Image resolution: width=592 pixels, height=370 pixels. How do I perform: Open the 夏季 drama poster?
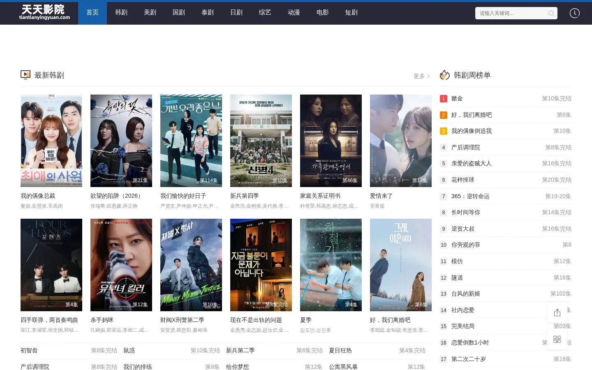point(331,265)
